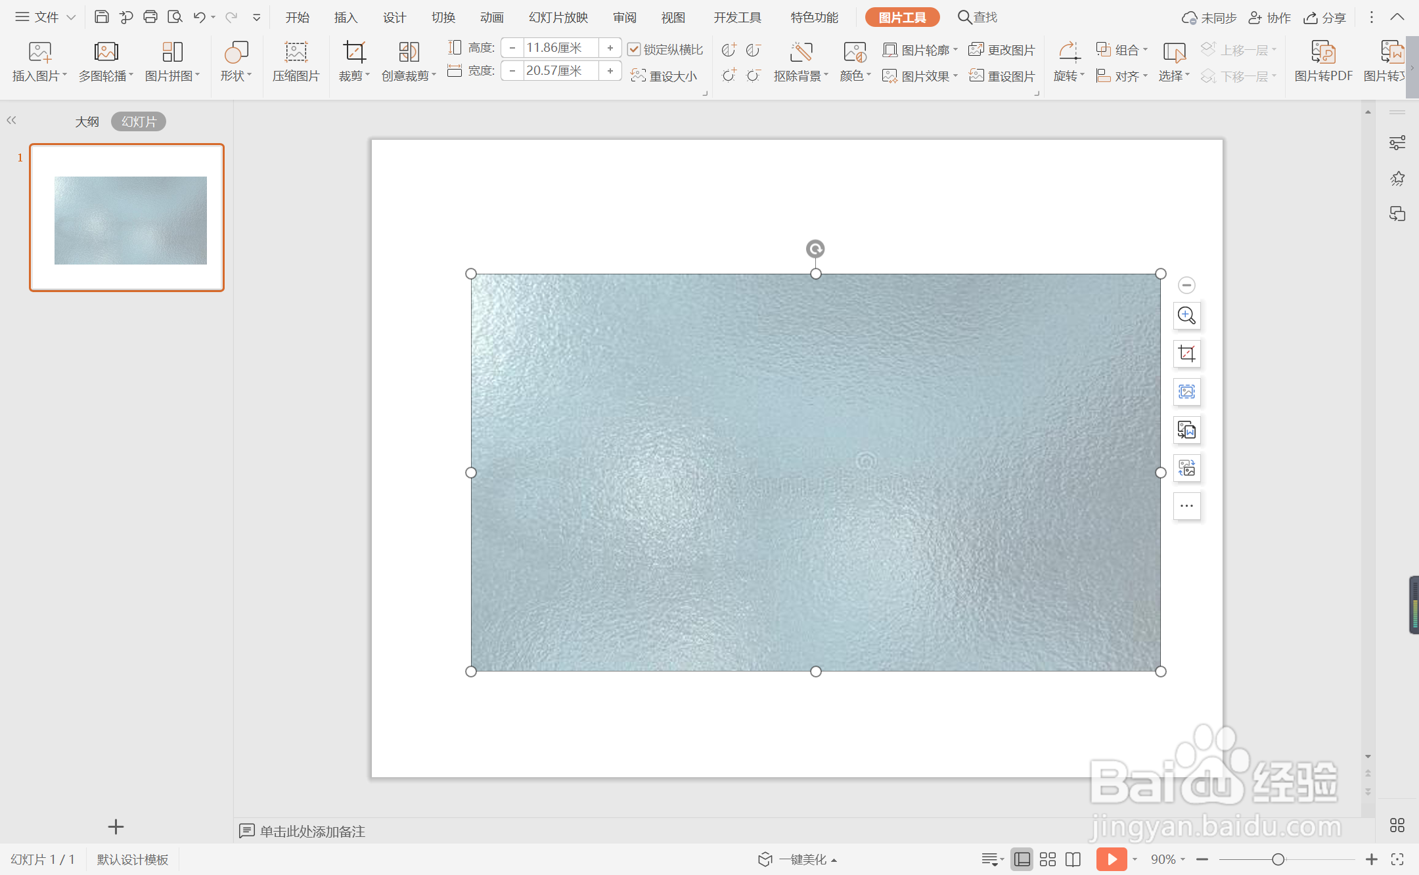Click the Picture to PDF (图片转PDF) icon
Viewport: 1419px width, 875px height.
[1322, 53]
